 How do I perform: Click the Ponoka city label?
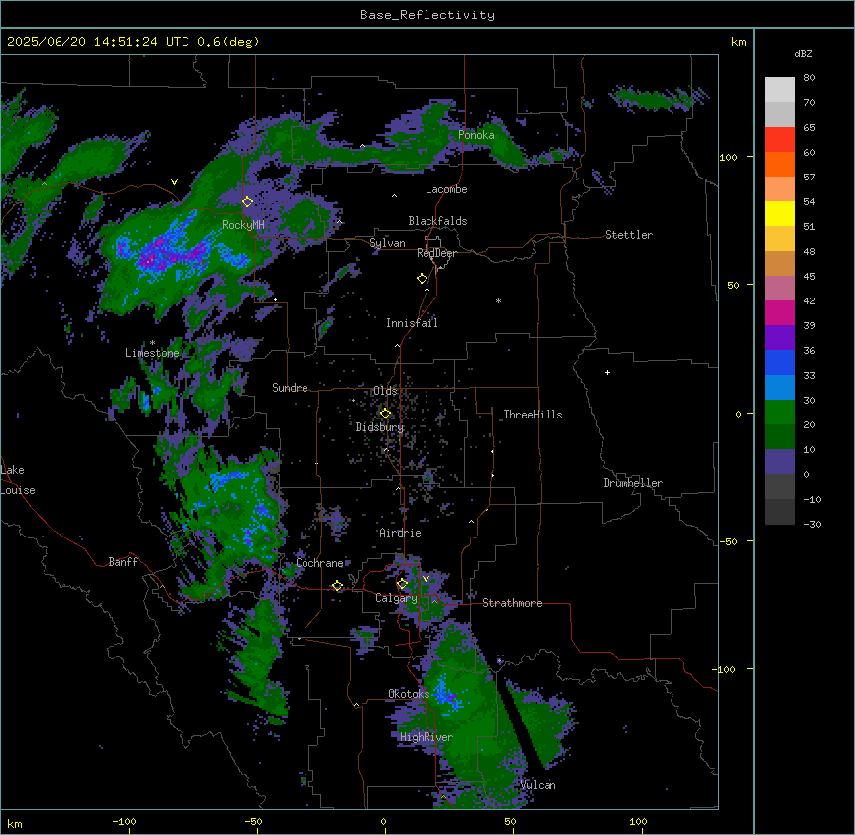[476, 135]
